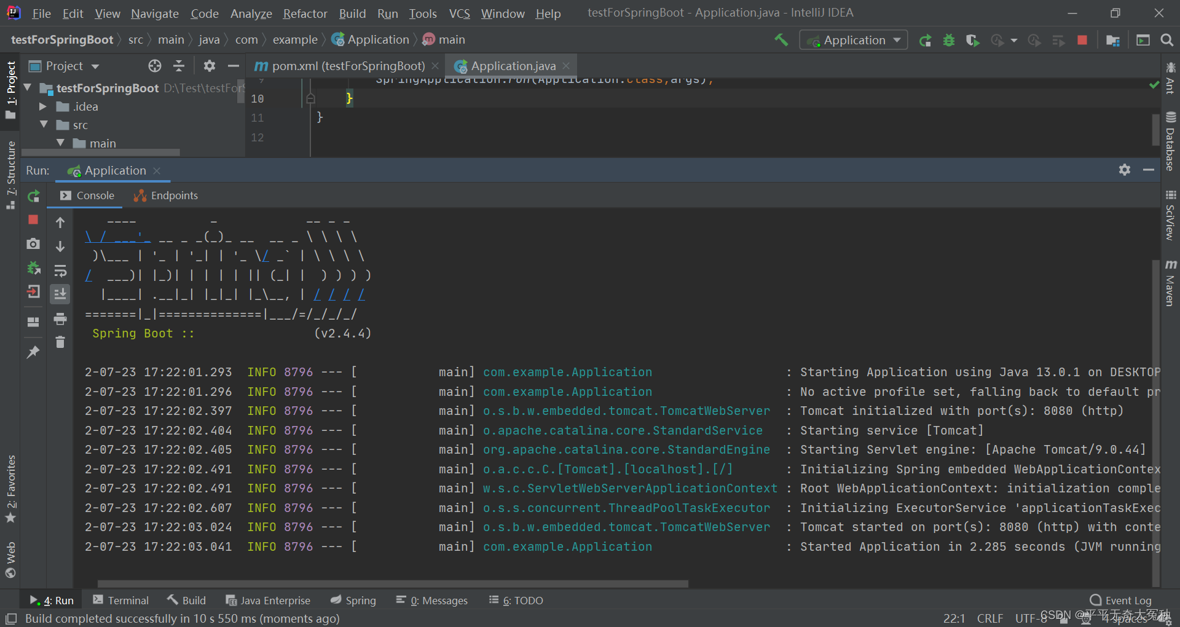
Task: Click the Locate/Select Opened File target icon
Action: point(155,66)
